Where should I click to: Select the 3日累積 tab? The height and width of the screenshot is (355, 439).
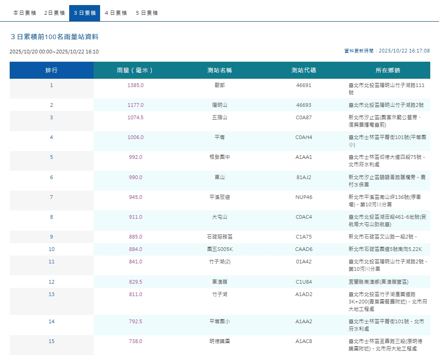point(84,13)
